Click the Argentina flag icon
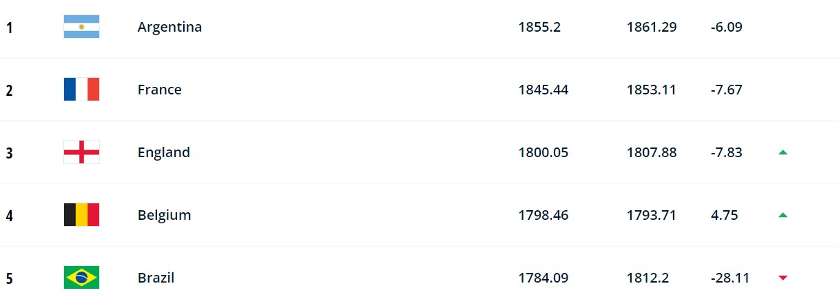839x306 pixels. point(81,27)
